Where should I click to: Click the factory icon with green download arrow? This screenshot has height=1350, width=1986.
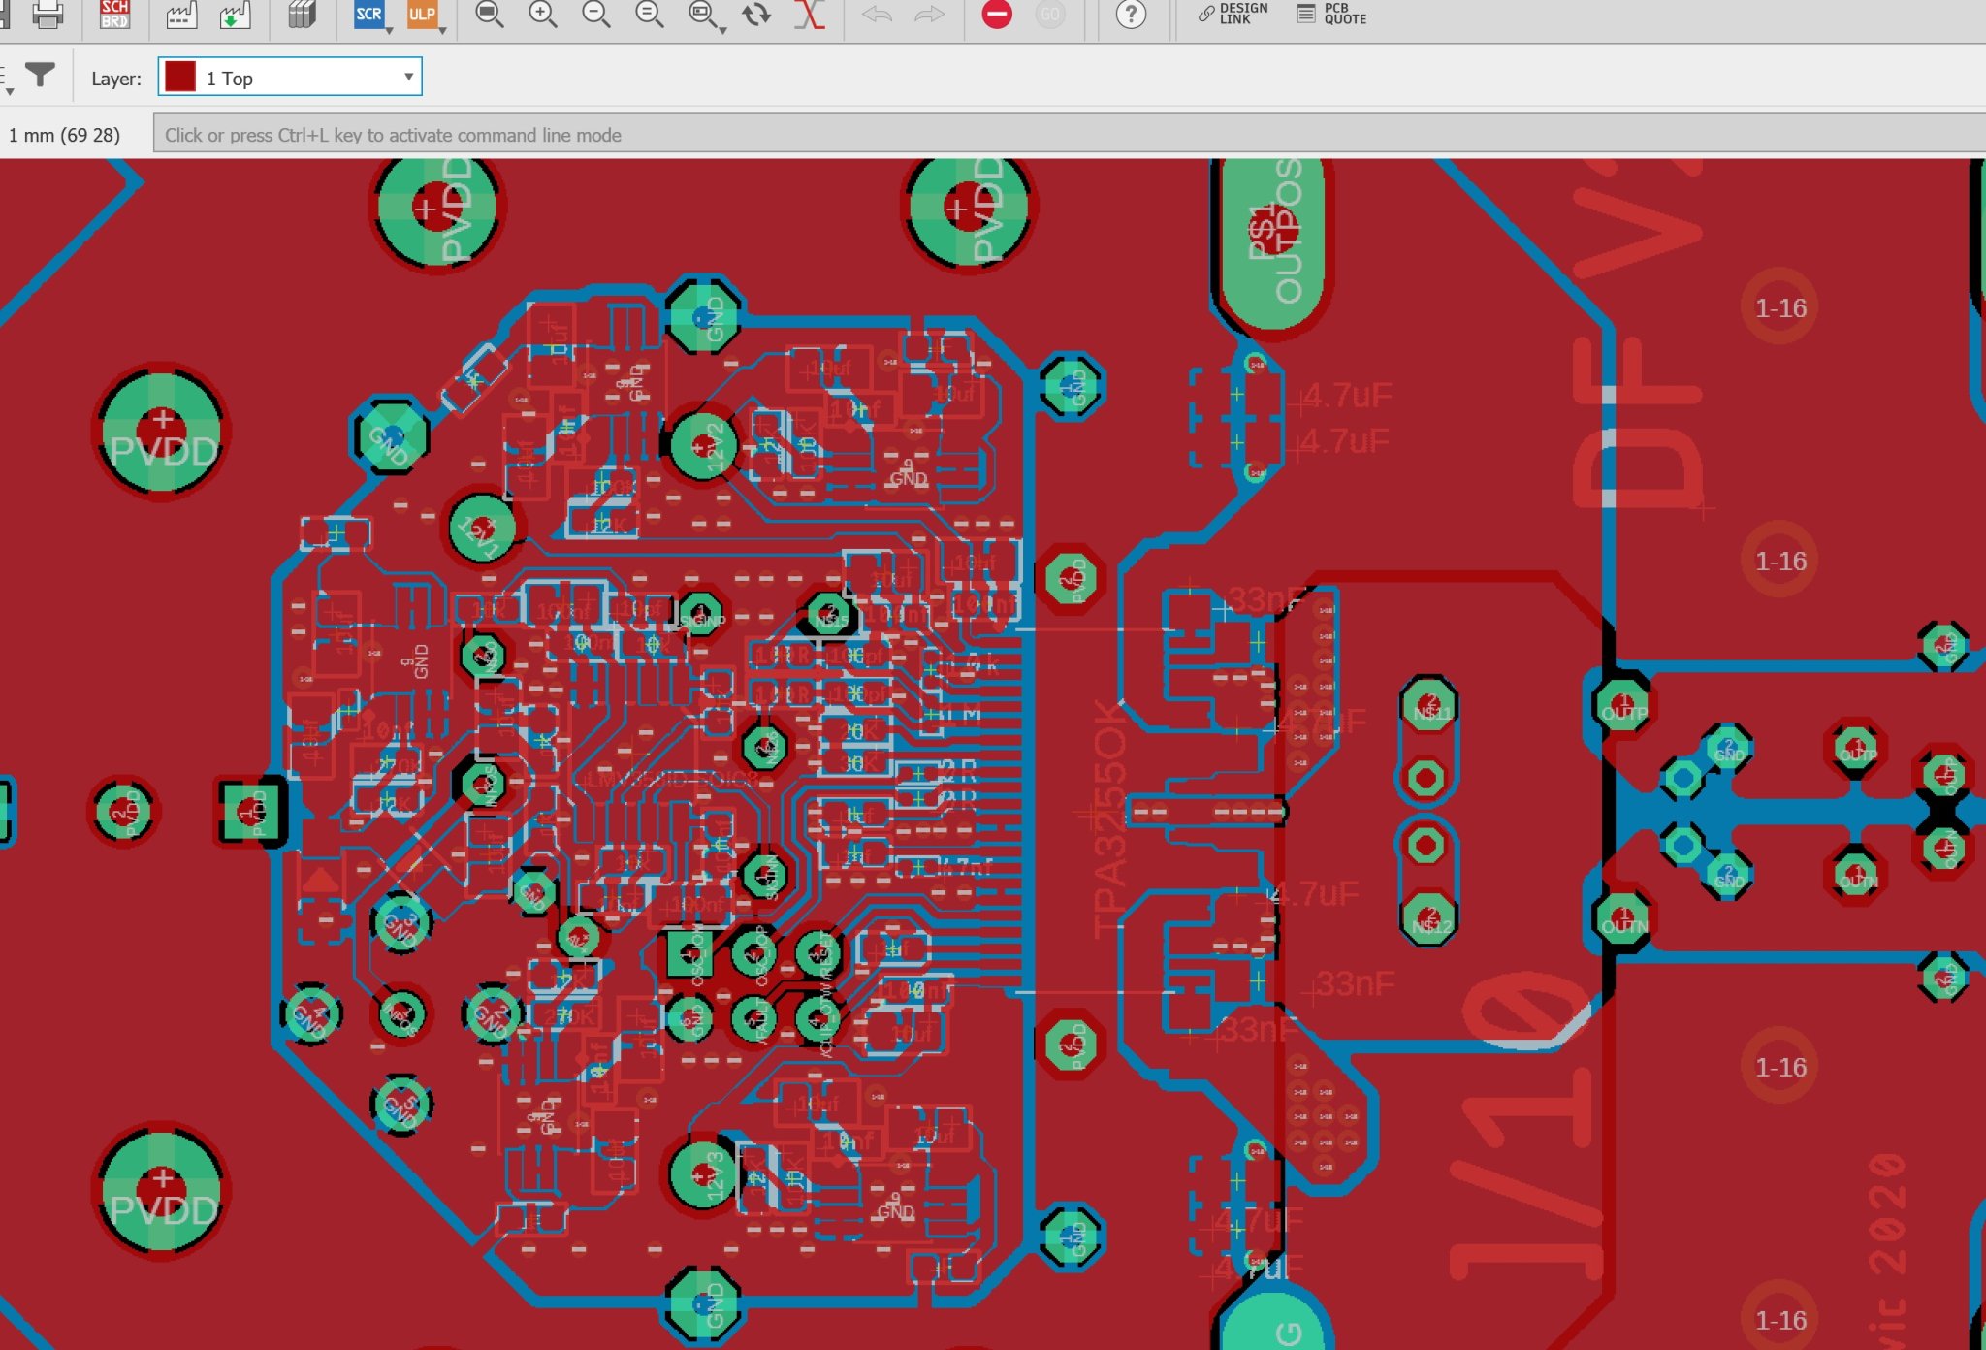click(x=235, y=14)
